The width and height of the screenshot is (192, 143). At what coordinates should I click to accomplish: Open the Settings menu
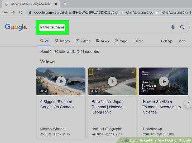click(x=167, y=41)
